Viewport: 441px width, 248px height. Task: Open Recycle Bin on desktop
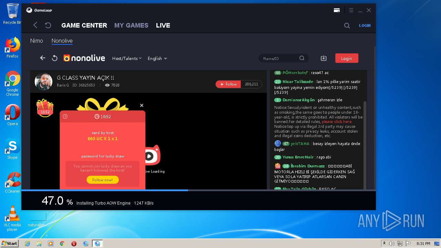coord(12,14)
